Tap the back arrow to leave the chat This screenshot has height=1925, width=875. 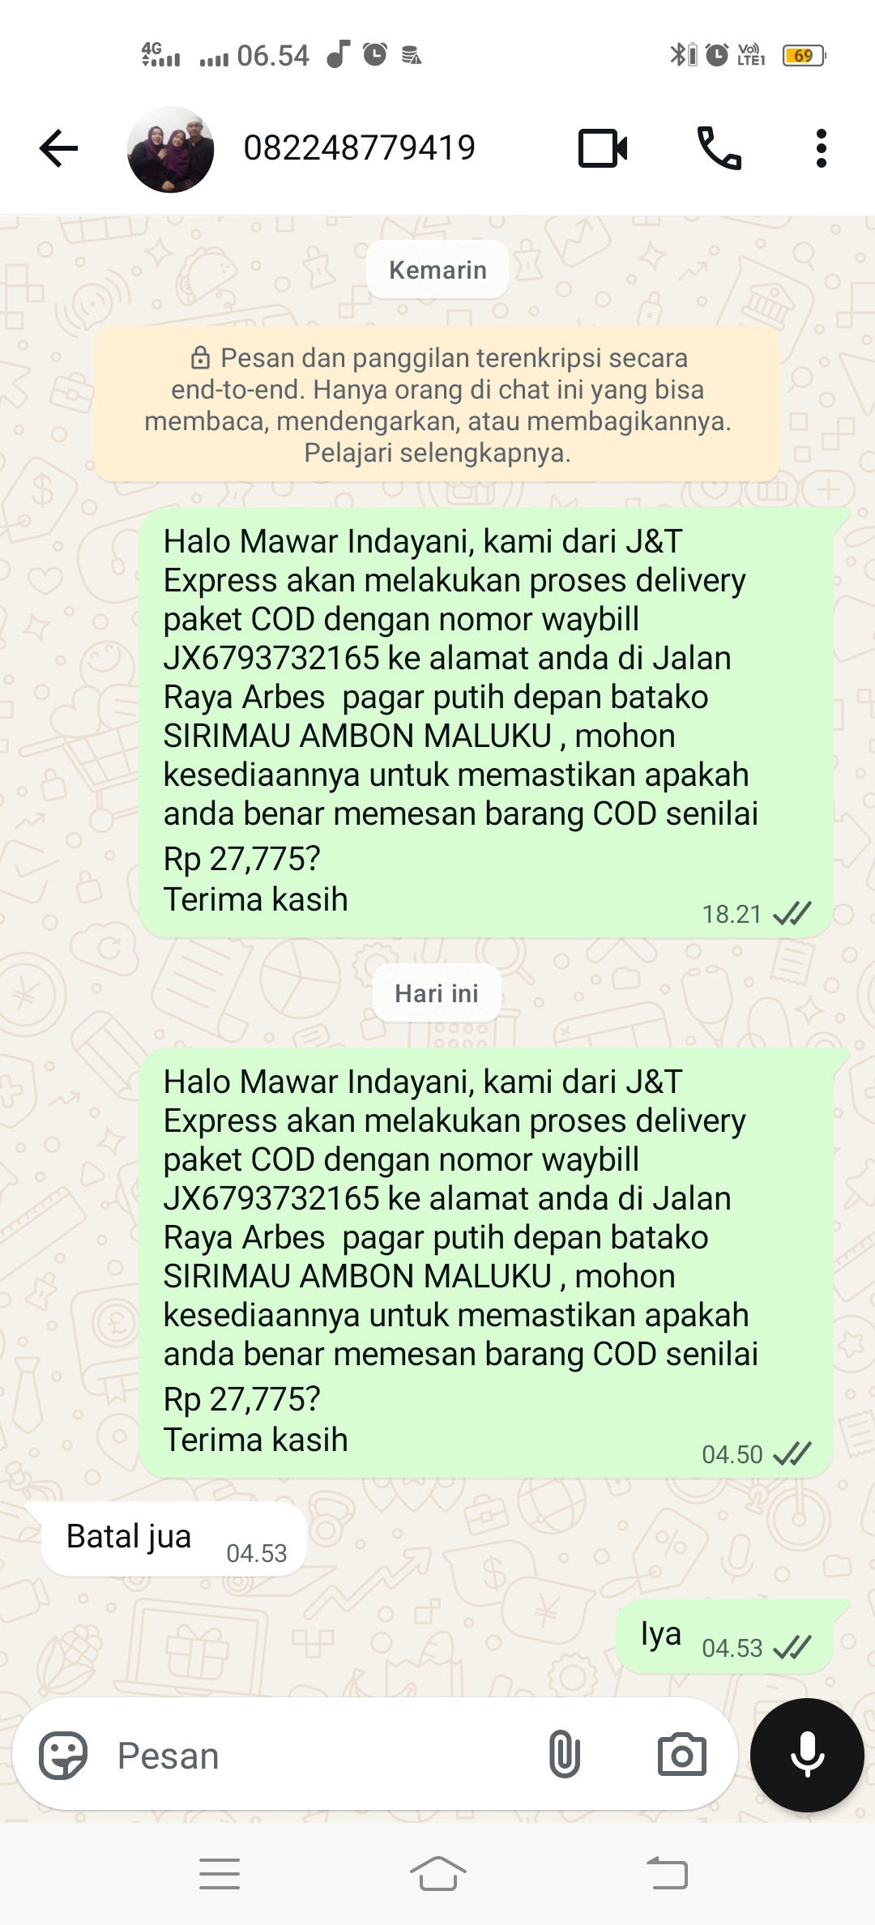[58, 148]
